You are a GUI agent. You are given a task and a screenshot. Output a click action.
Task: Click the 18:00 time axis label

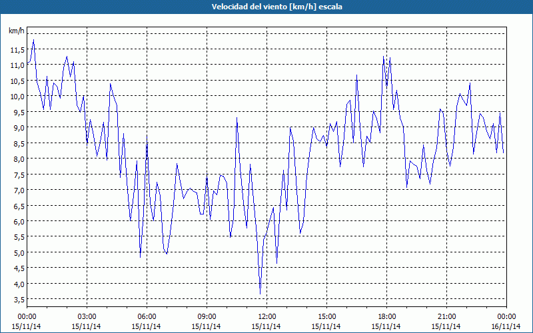click(x=387, y=317)
